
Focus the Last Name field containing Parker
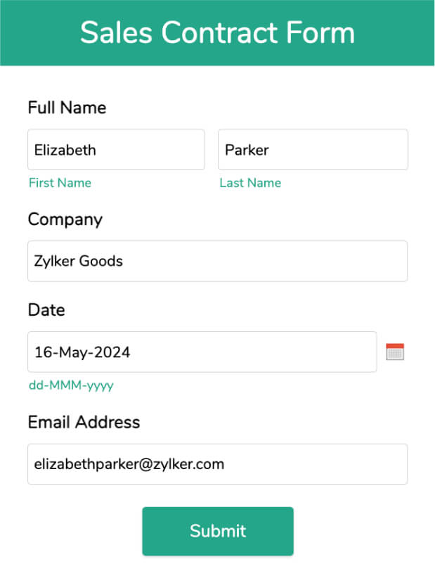[x=313, y=150]
